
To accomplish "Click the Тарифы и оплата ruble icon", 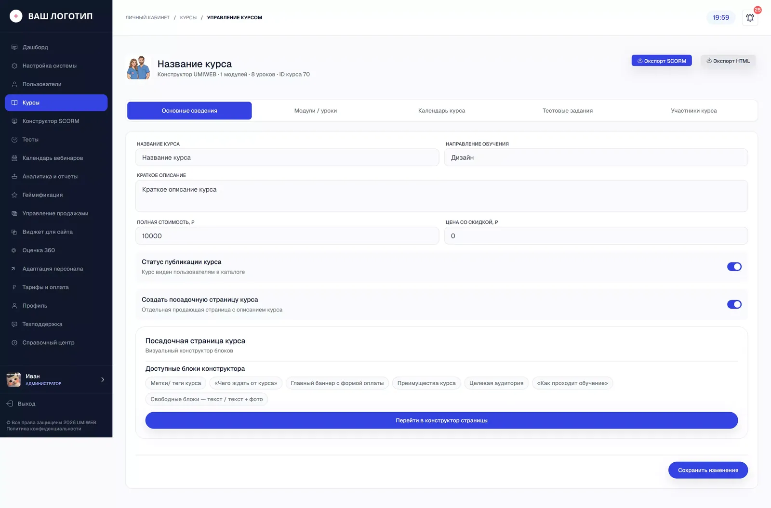I will pyautogui.click(x=14, y=287).
